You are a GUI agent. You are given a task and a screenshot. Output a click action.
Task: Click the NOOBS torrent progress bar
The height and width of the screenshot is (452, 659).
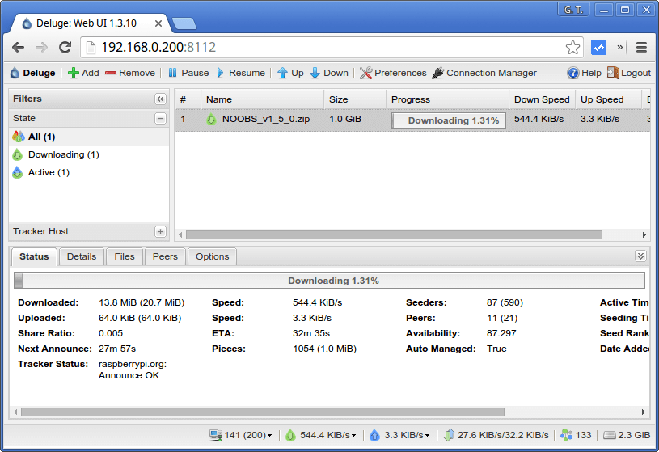pyautogui.click(x=449, y=120)
